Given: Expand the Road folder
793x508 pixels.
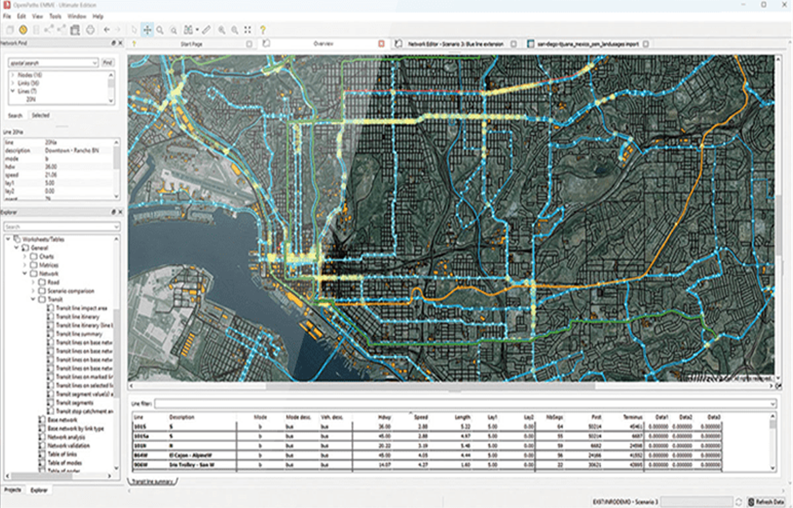Looking at the screenshot, I should click(33, 282).
